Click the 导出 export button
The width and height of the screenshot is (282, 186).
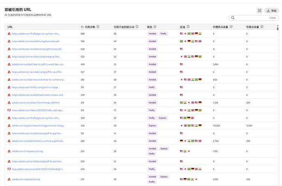coord(271,11)
